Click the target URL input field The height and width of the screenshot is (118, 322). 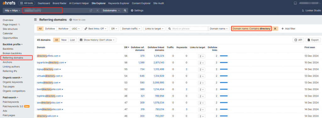click(55, 10)
